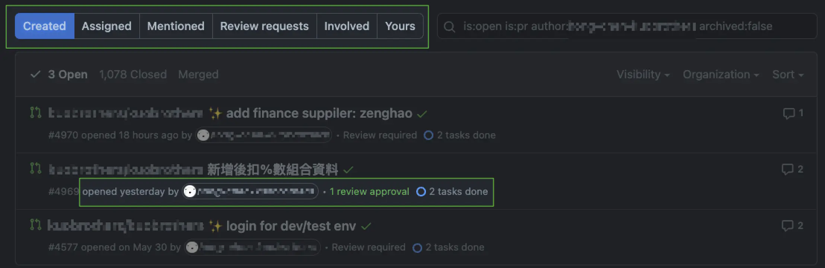This screenshot has height=268, width=825.
Task: Open the Visibility filter dropdown
Action: coord(642,74)
